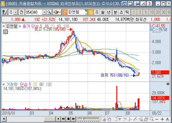Viewport: 172px width, 123px height.
Task: Open the stock search magnifier
Action: coord(49,12)
